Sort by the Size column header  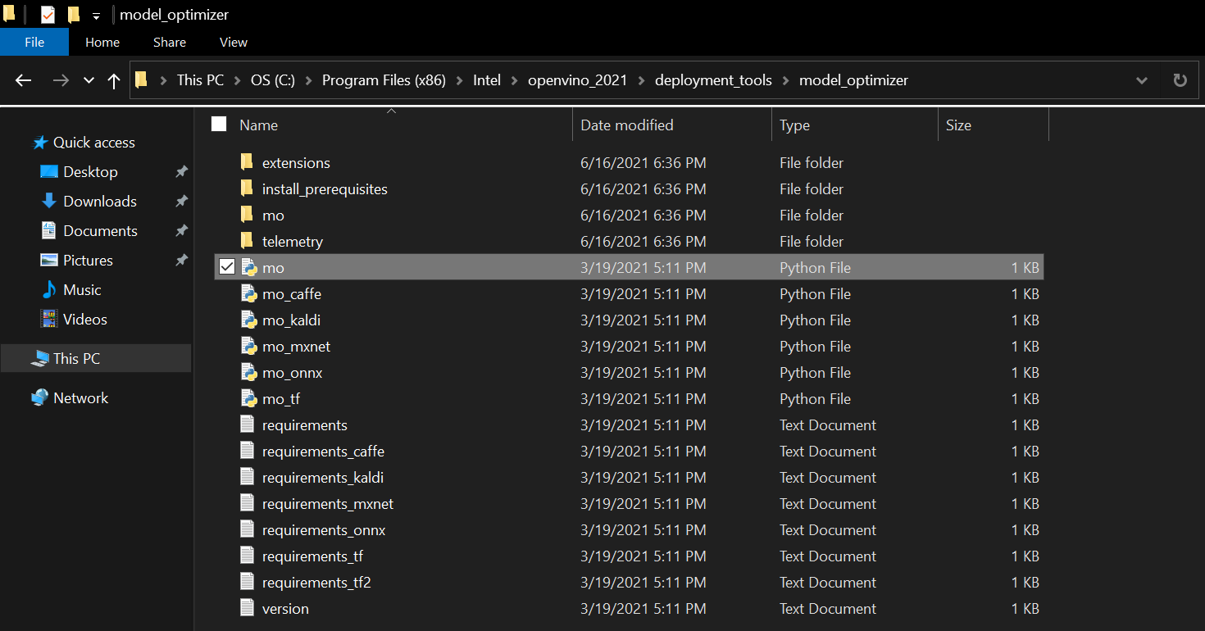pos(958,125)
